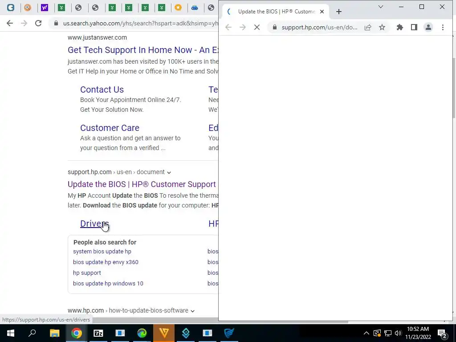Screen dimensions: 456x342
Task: Search for system bios update hp
Action: pos(102,252)
